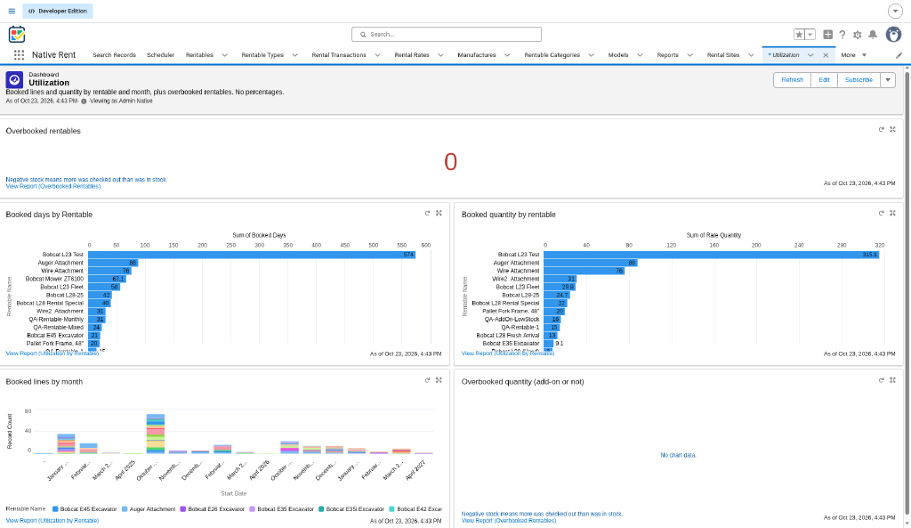This screenshot has height=528, width=911.
Task: Click the search field magnifier icon
Action: pos(363,35)
